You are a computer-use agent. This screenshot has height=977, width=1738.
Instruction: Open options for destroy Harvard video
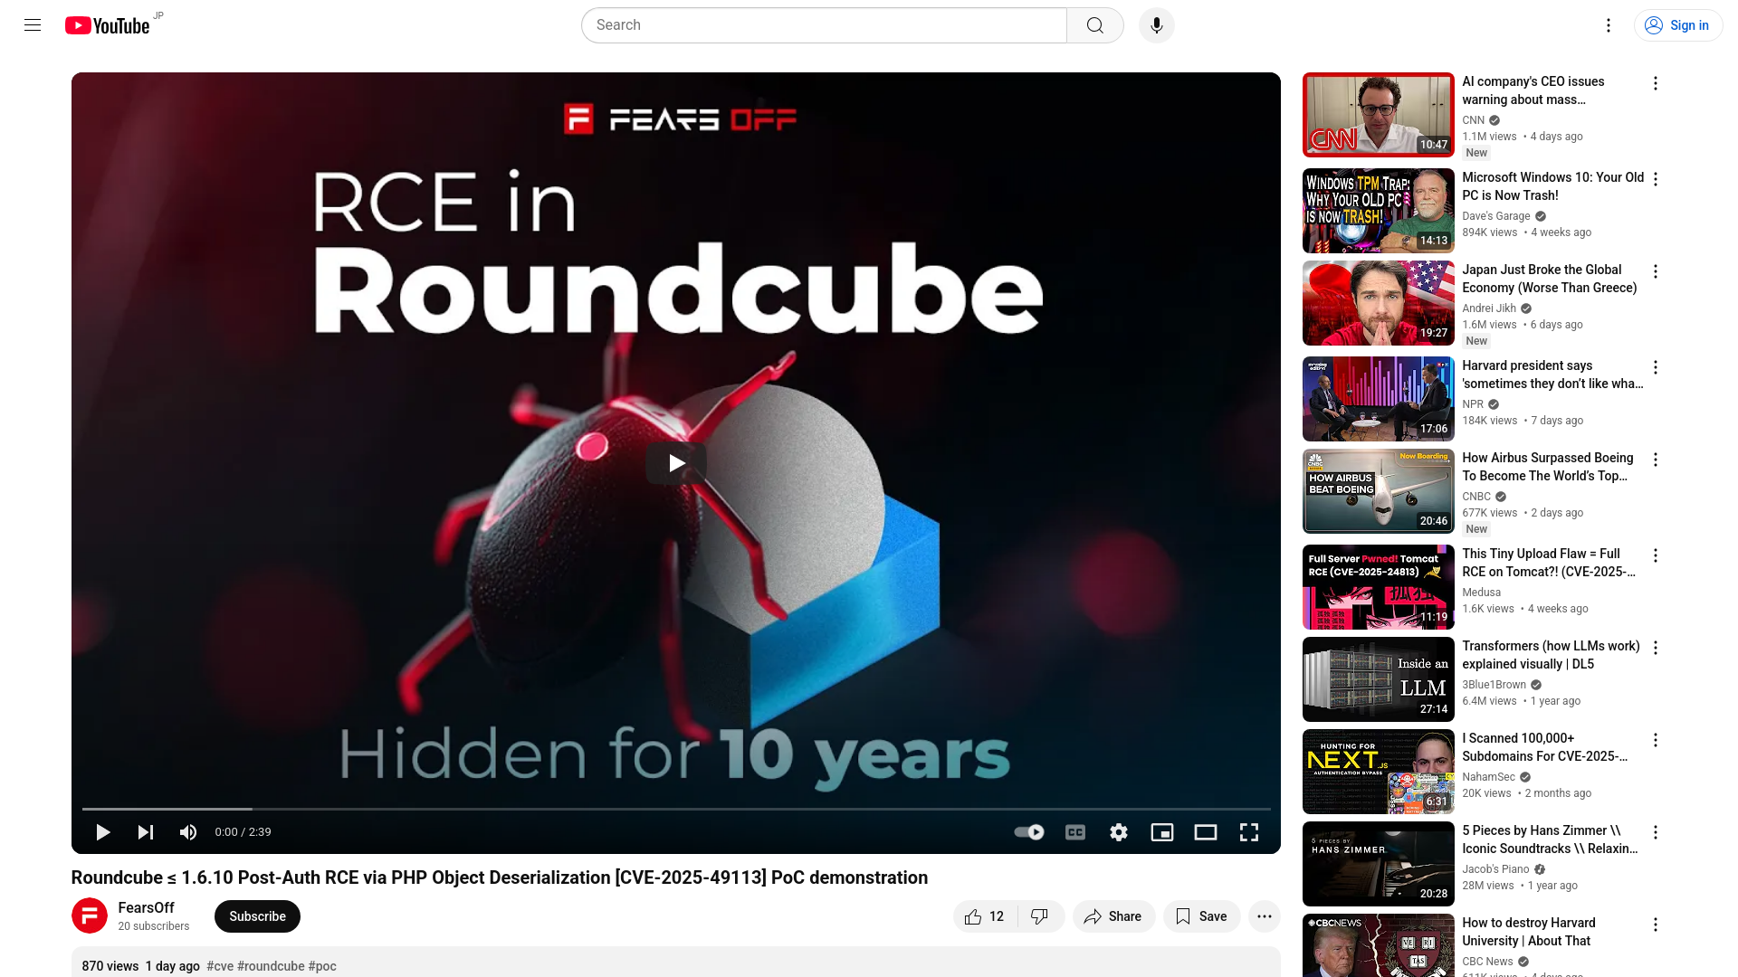pyautogui.click(x=1656, y=925)
